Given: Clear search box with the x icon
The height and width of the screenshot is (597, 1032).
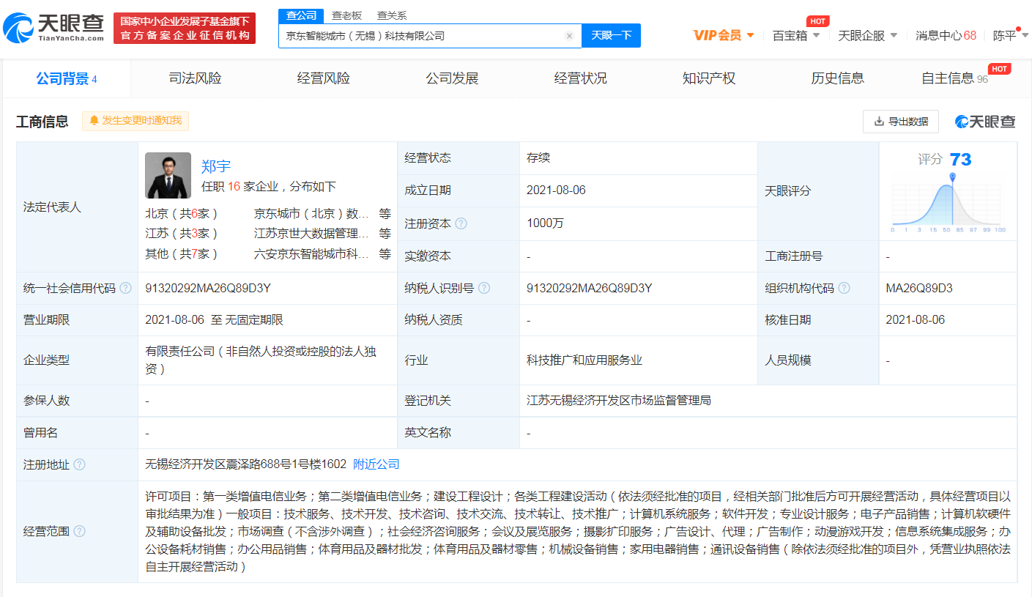Looking at the screenshot, I should [x=569, y=36].
